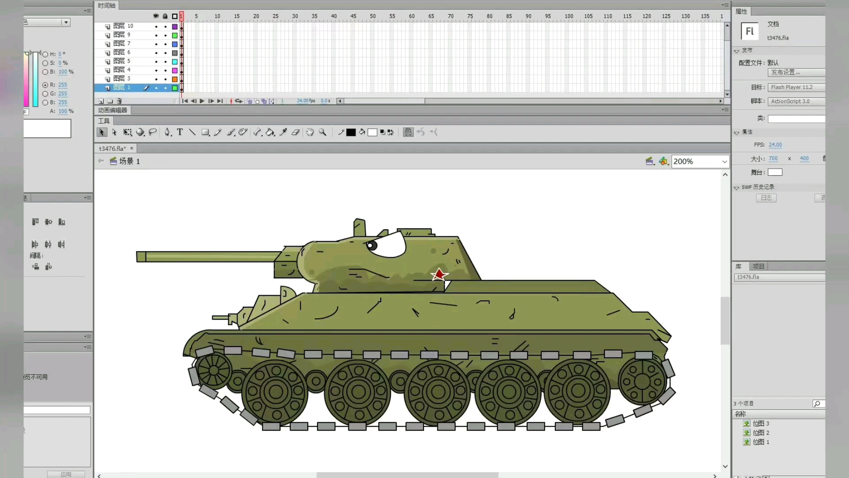Select the Text tool

[180, 132]
